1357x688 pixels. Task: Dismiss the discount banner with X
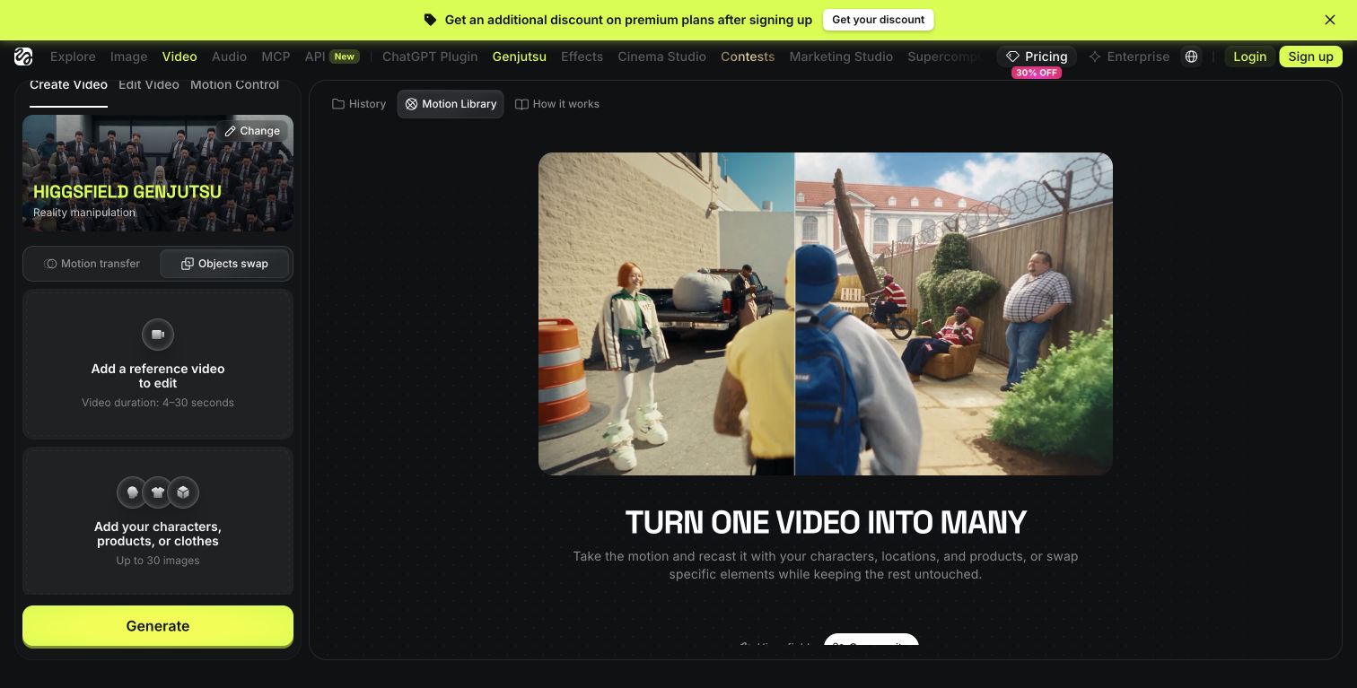(1330, 20)
